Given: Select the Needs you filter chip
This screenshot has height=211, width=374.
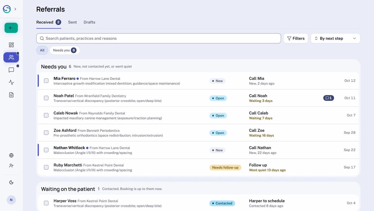Looking at the screenshot, I should [65, 50].
